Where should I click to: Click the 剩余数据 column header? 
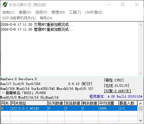coord(90,103)
